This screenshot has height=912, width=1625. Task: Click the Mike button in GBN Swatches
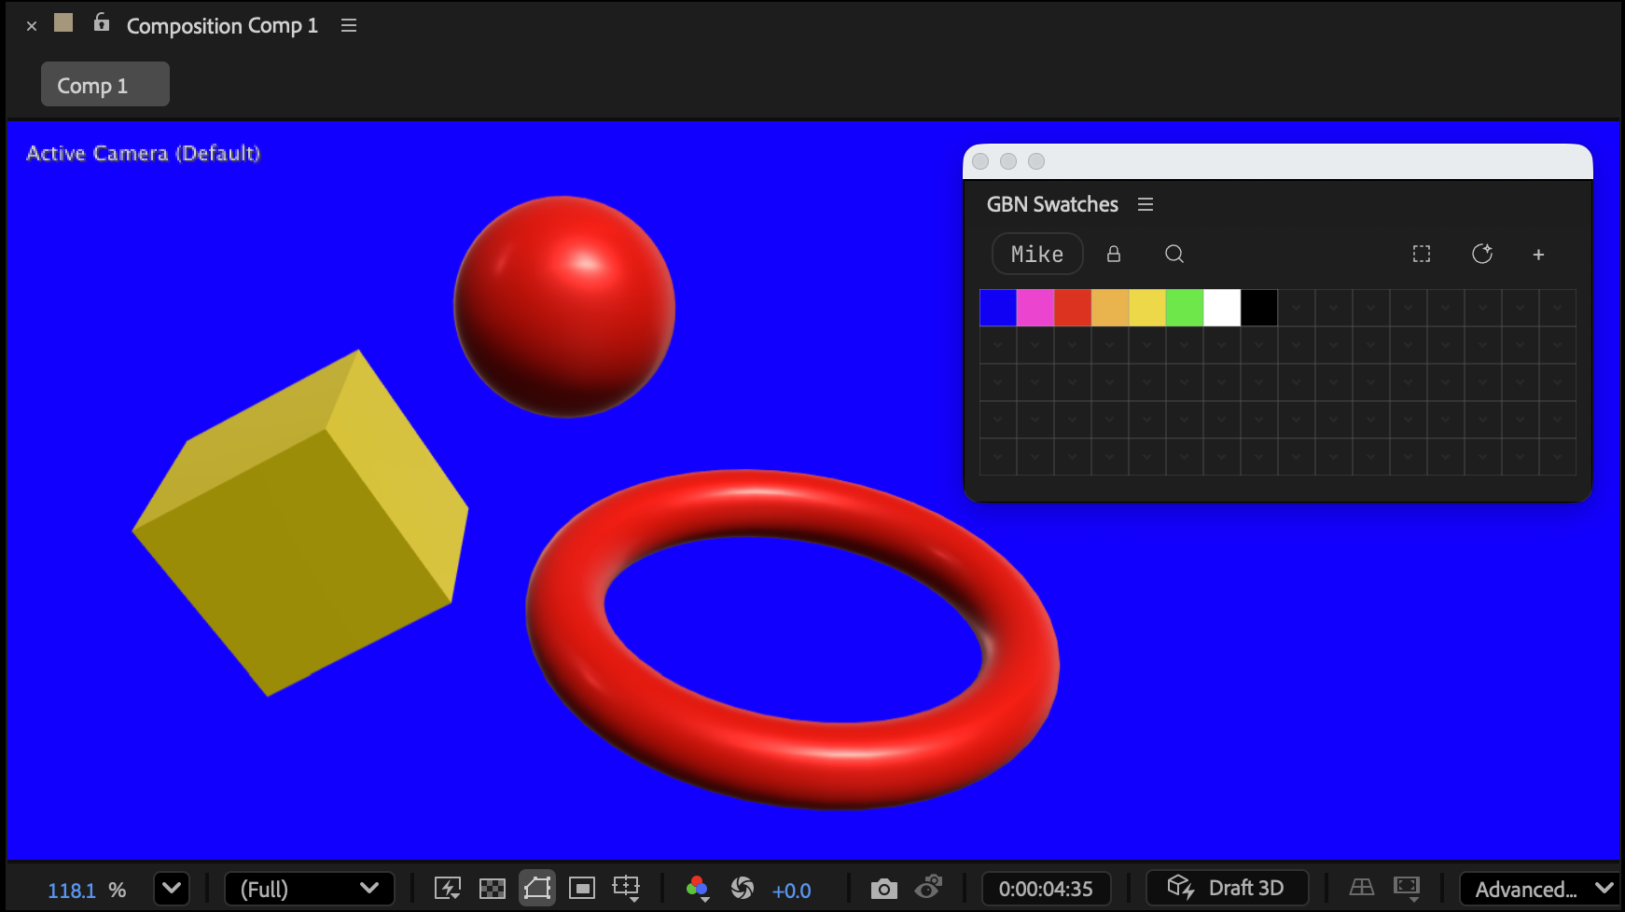(x=1036, y=254)
